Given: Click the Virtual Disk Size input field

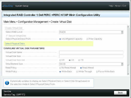Looking at the screenshot, I should click(x=91, y=56).
